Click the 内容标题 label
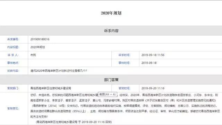The width and height of the screenshot is (222, 125). coord(13,47)
